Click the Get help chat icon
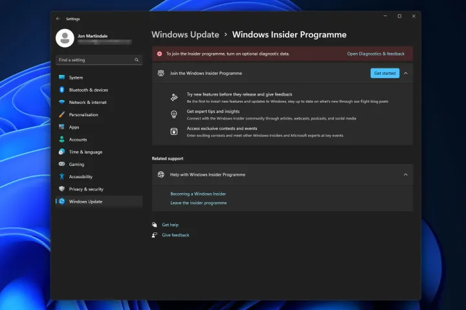Image resolution: width=466 pixels, height=310 pixels. 155,225
